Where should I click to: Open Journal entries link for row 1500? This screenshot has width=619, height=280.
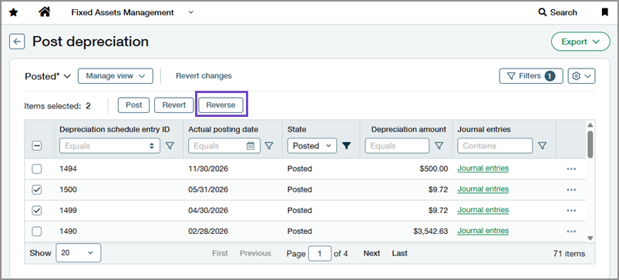483,189
